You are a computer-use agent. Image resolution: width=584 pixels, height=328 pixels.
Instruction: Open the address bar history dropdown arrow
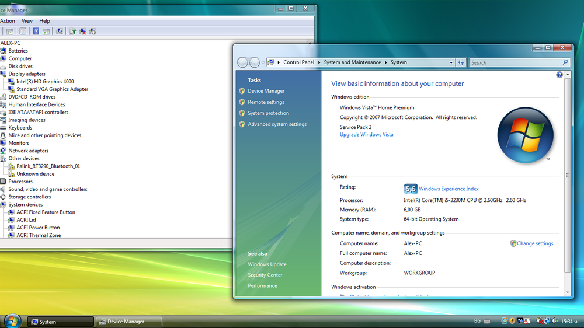[x=451, y=62]
